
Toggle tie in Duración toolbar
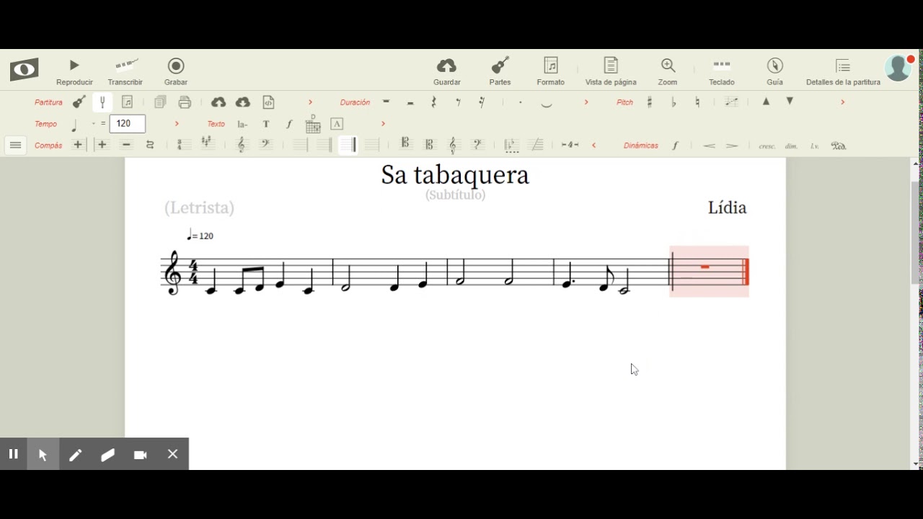tap(547, 104)
